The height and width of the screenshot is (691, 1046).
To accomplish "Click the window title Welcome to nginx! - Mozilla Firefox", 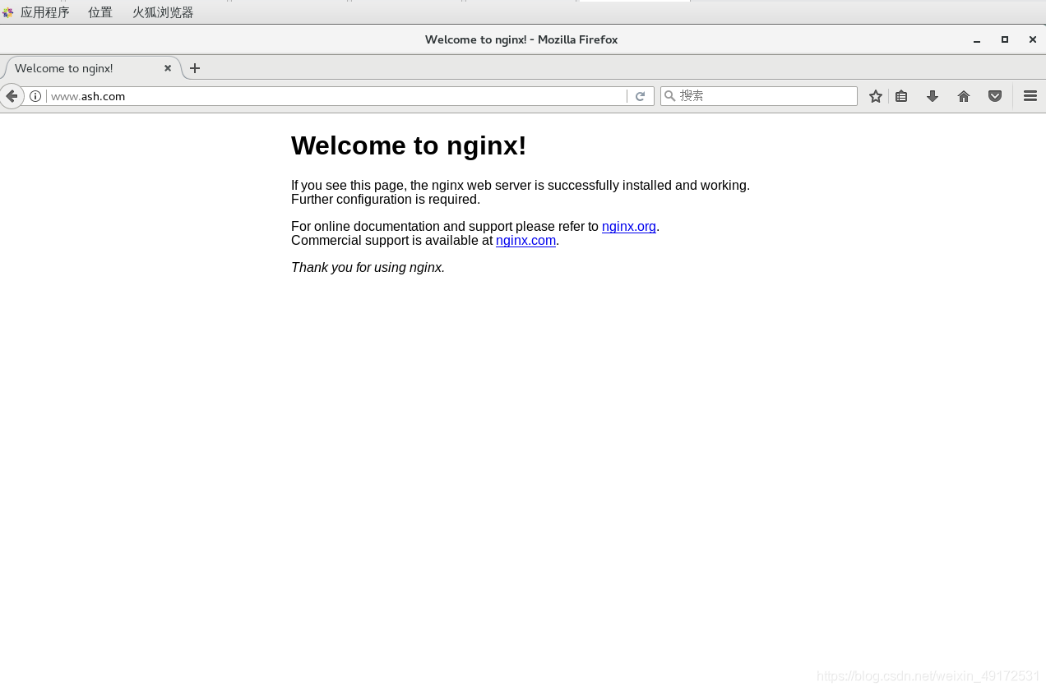I will point(521,39).
